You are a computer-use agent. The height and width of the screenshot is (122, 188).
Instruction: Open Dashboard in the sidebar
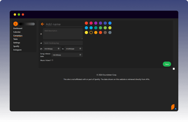tap(18, 28)
